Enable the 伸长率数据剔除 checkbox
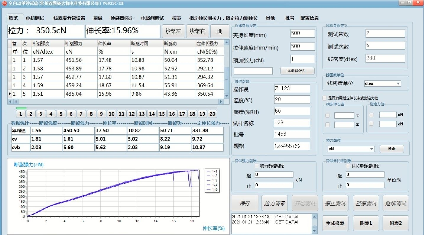Viewport: 424px width, 235px height. click(x=348, y=166)
